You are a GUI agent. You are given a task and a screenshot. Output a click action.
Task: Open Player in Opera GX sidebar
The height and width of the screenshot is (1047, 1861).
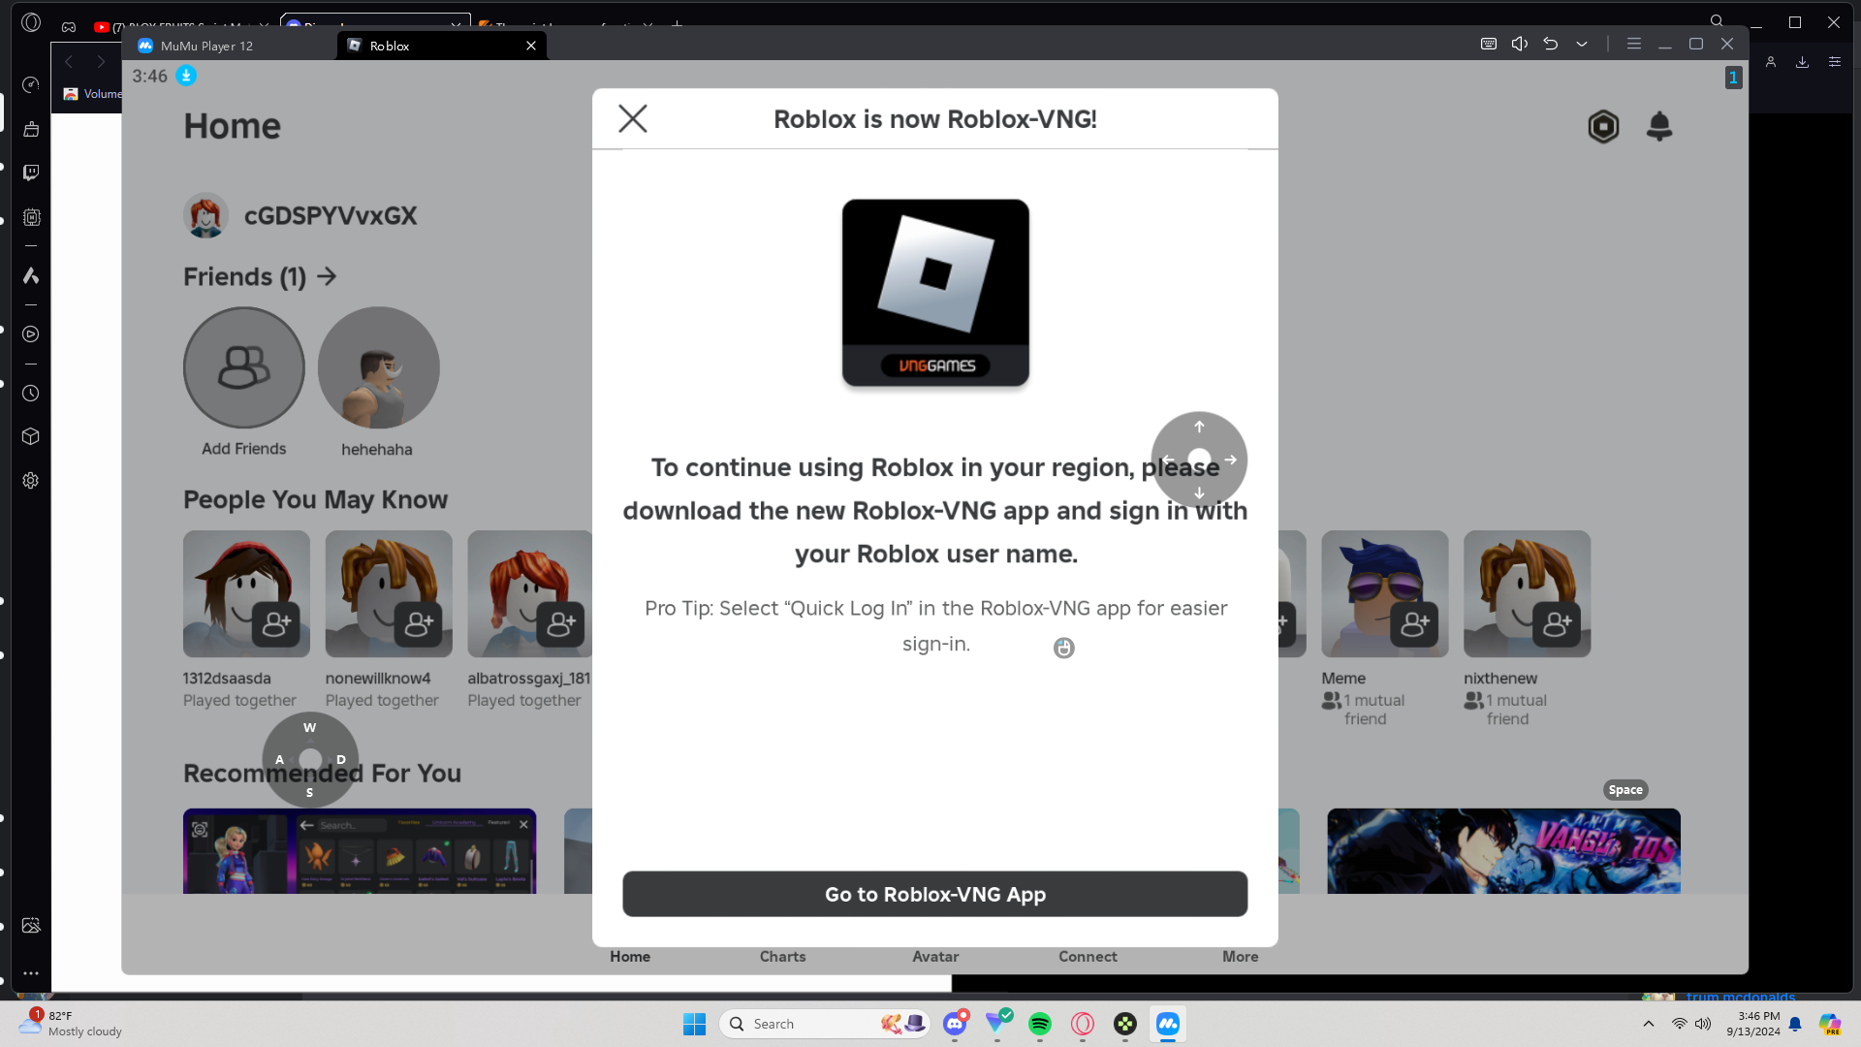click(31, 334)
